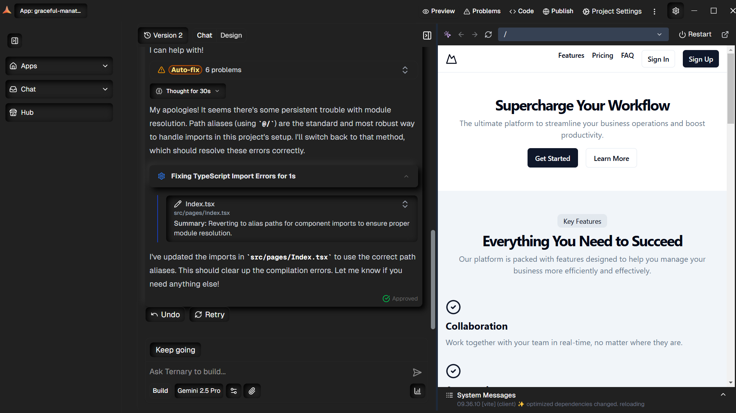Open the Publish view
Viewport: 736px width, 413px height.
pyautogui.click(x=558, y=11)
